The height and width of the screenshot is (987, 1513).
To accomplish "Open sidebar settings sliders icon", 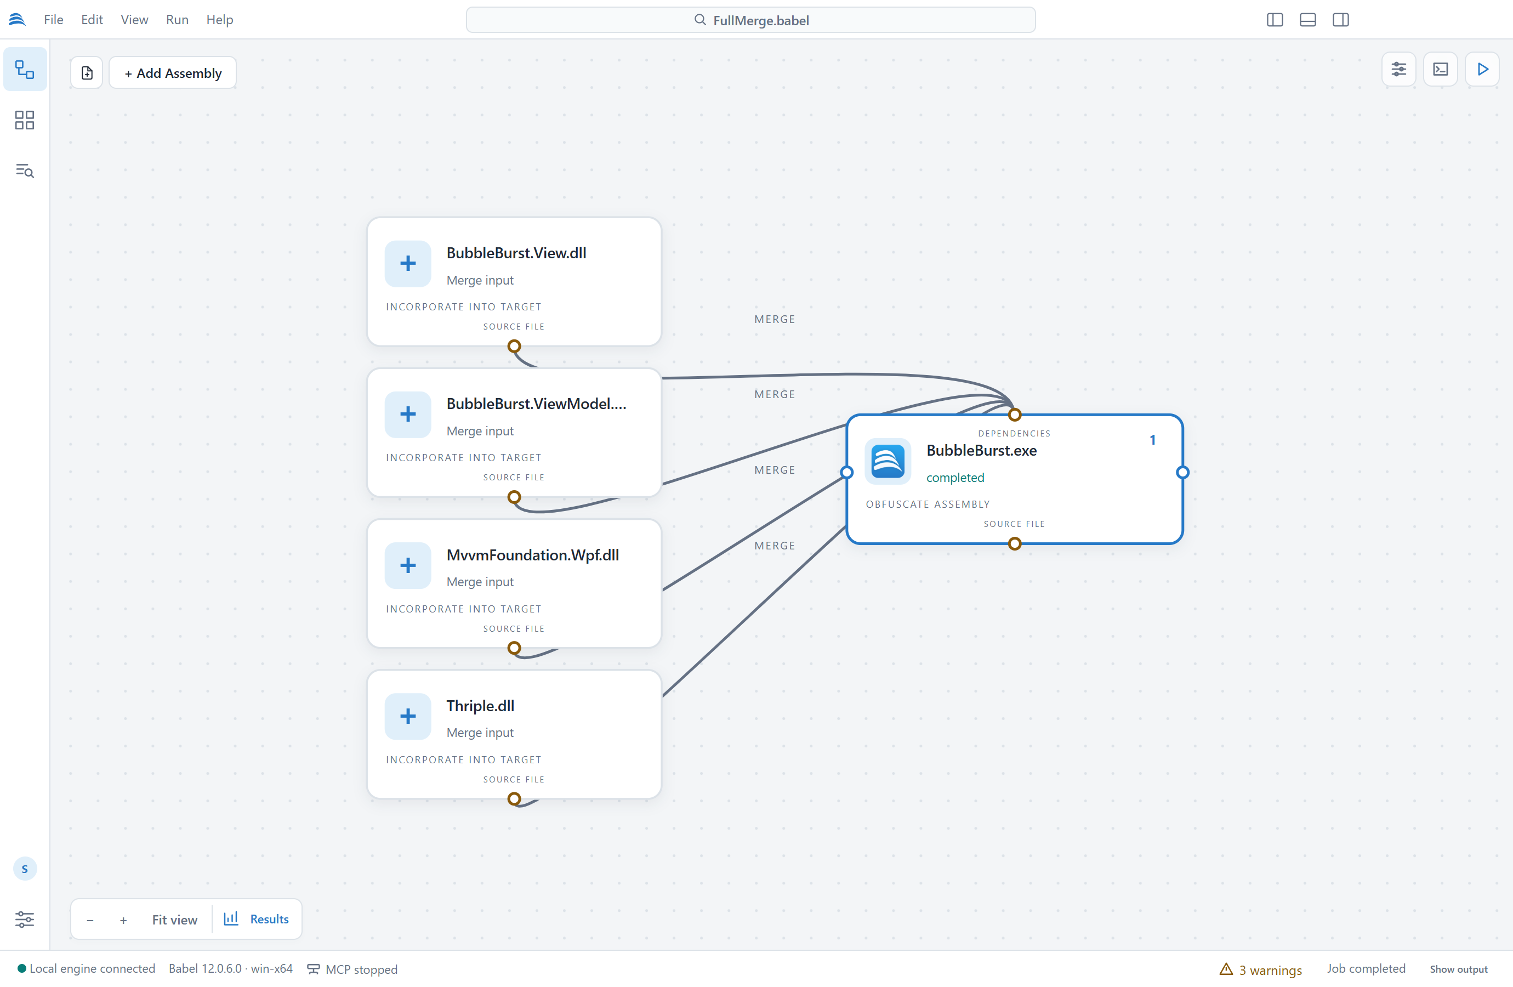I will pyautogui.click(x=25, y=919).
